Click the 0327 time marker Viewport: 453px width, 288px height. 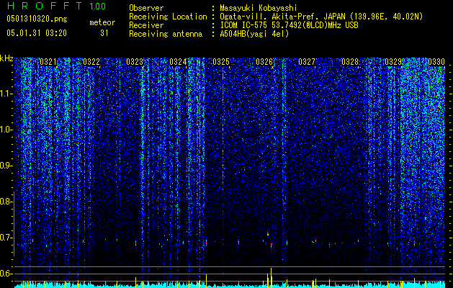[307, 62]
